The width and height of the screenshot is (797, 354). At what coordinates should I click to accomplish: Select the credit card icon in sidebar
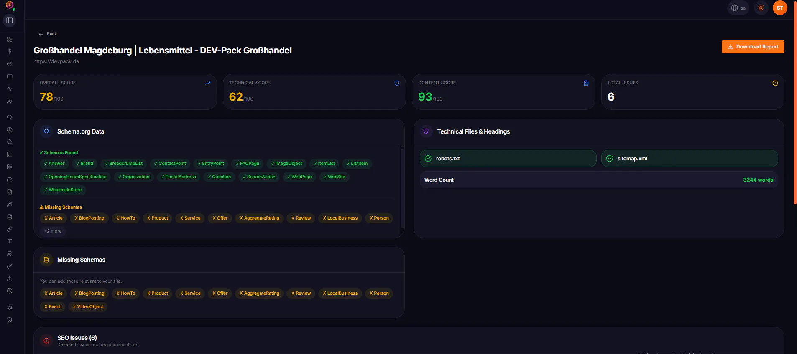point(10,76)
